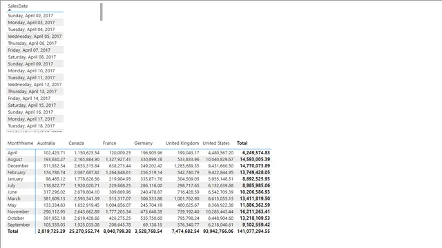Click the MonthName column header
The width and height of the screenshot is (442, 248).
[x=20, y=143]
